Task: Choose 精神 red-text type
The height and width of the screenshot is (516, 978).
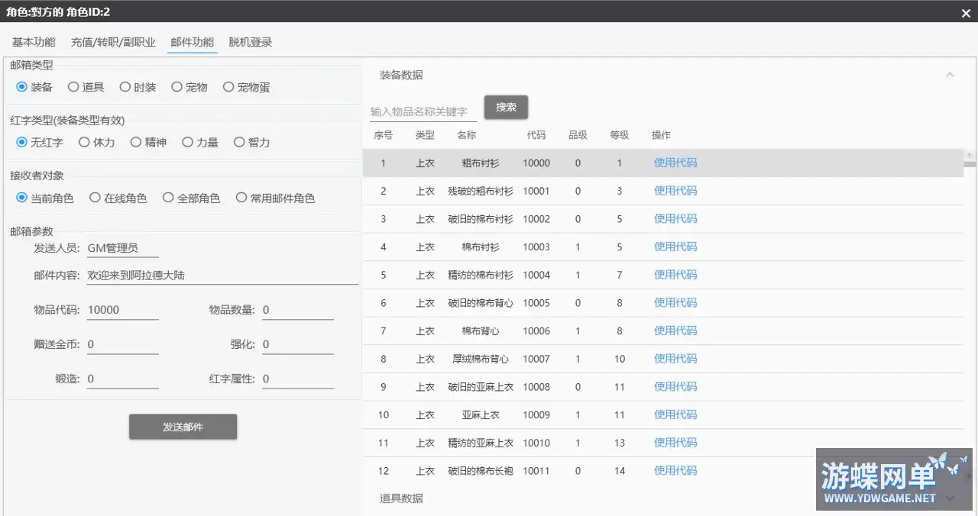Action: (x=148, y=142)
